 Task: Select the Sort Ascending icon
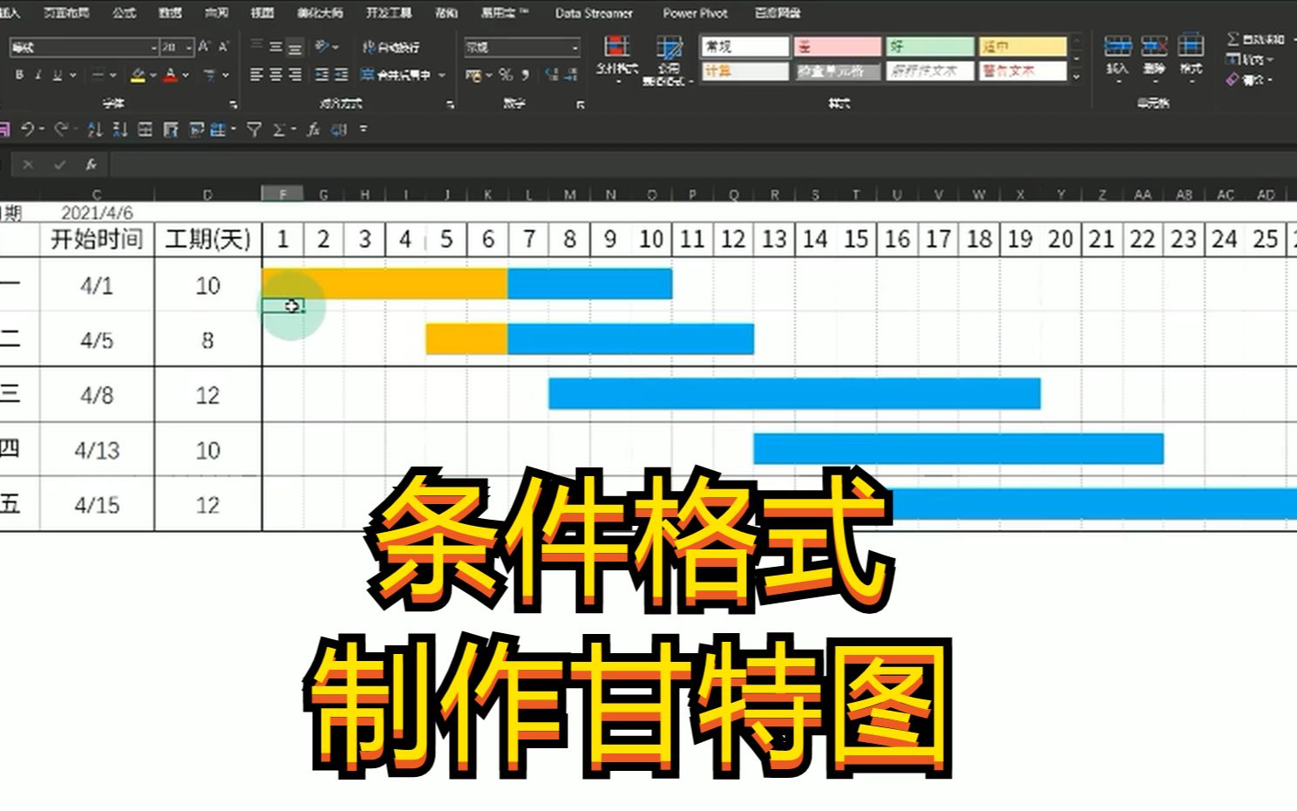pyautogui.click(x=95, y=131)
